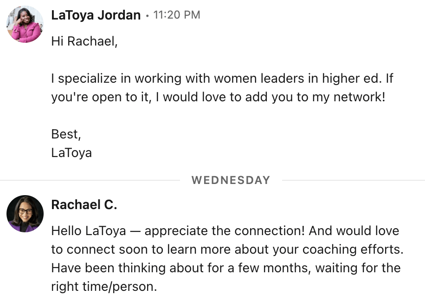Image resolution: width=425 pixels, height=302 pixels.
Task: Click the divider line right of WEDNESDAY
Action: tap(354, 180)
